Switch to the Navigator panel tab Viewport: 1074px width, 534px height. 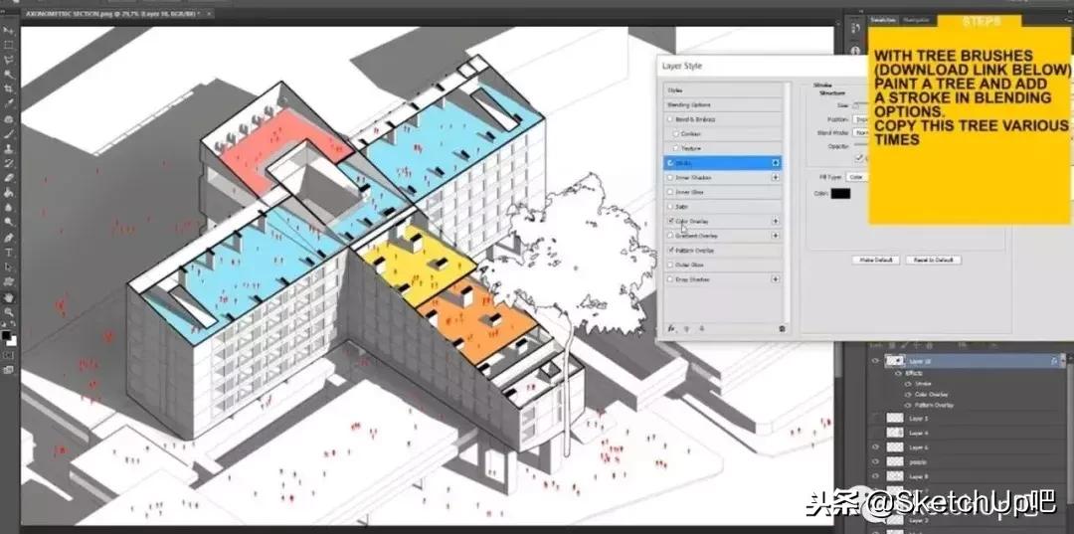coord(916,21)
